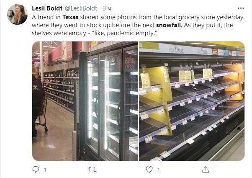Enlarge the left grocery aisle photo
The image size is (252, 178).
pos(85,101)
